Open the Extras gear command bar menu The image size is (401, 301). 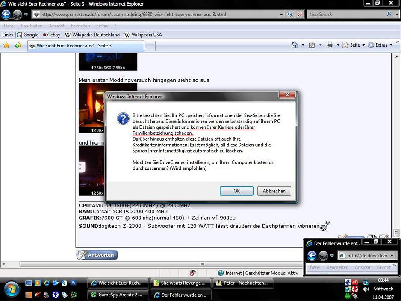coord(380,45)
